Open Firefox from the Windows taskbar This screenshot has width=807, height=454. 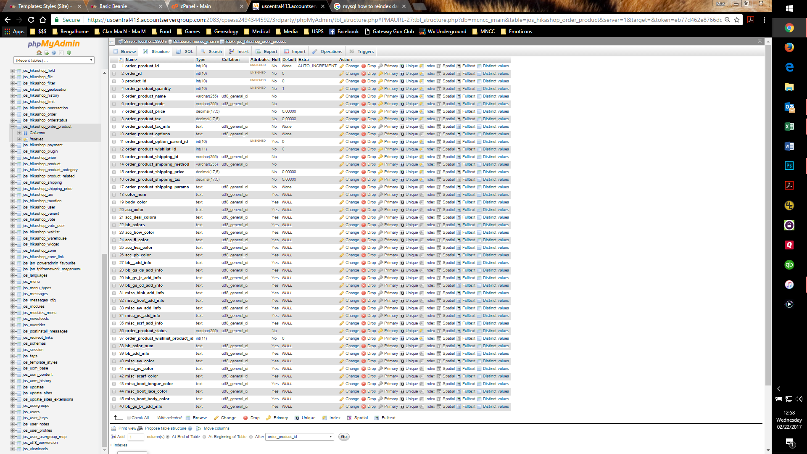tap(789, 48)
